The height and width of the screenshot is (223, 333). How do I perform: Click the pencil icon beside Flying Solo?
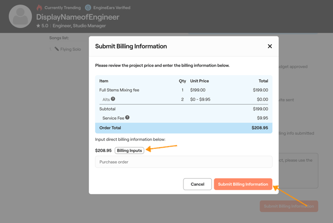(x=57, y=49)
